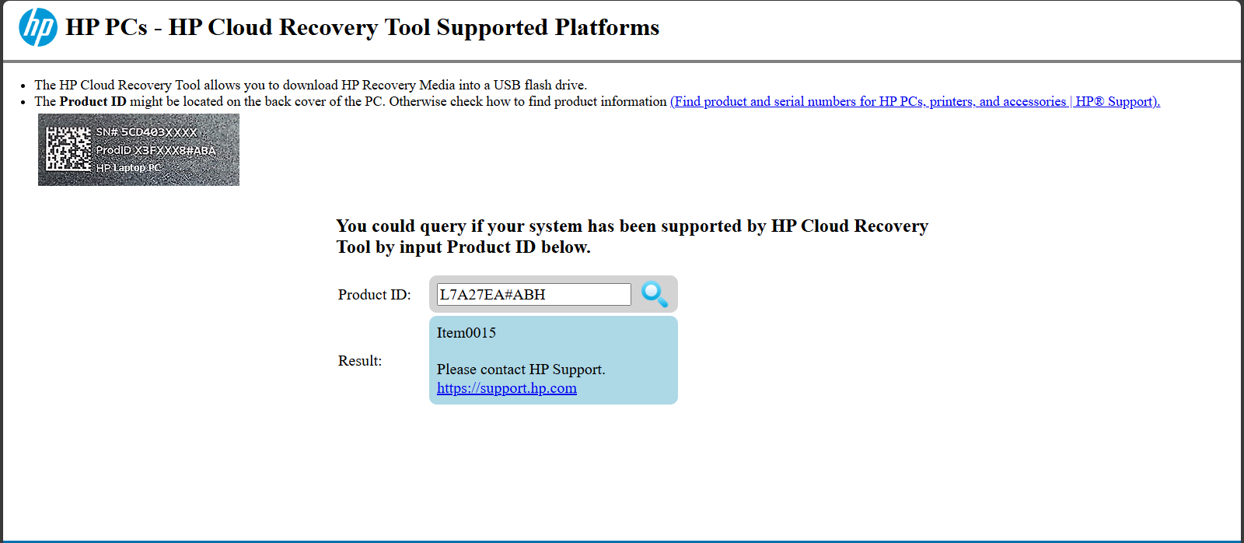Viewport: 1244px width, 543px height.
Task: Click the 'You could query if your system' heading
Action: (x=631, y=236)
